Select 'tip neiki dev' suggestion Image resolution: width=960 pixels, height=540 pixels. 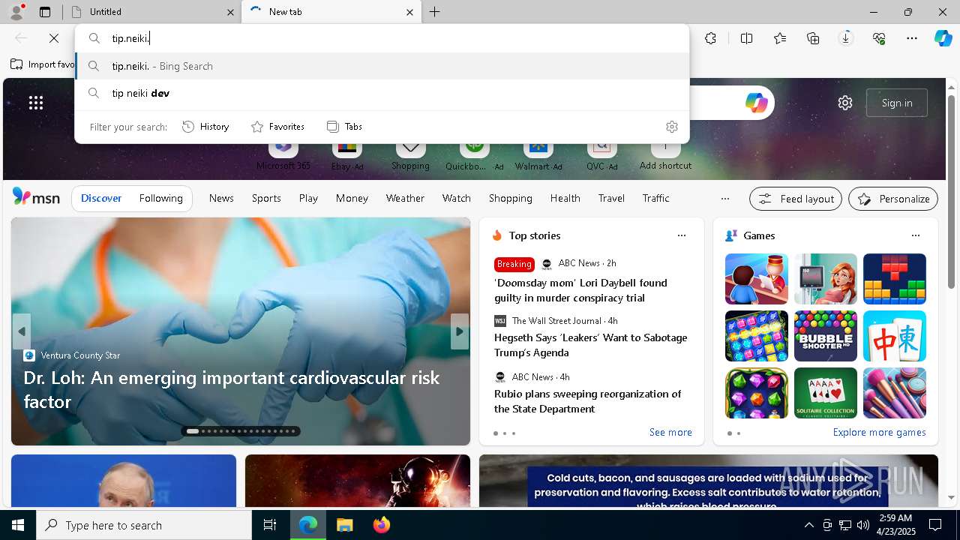(x=382, y=93)
